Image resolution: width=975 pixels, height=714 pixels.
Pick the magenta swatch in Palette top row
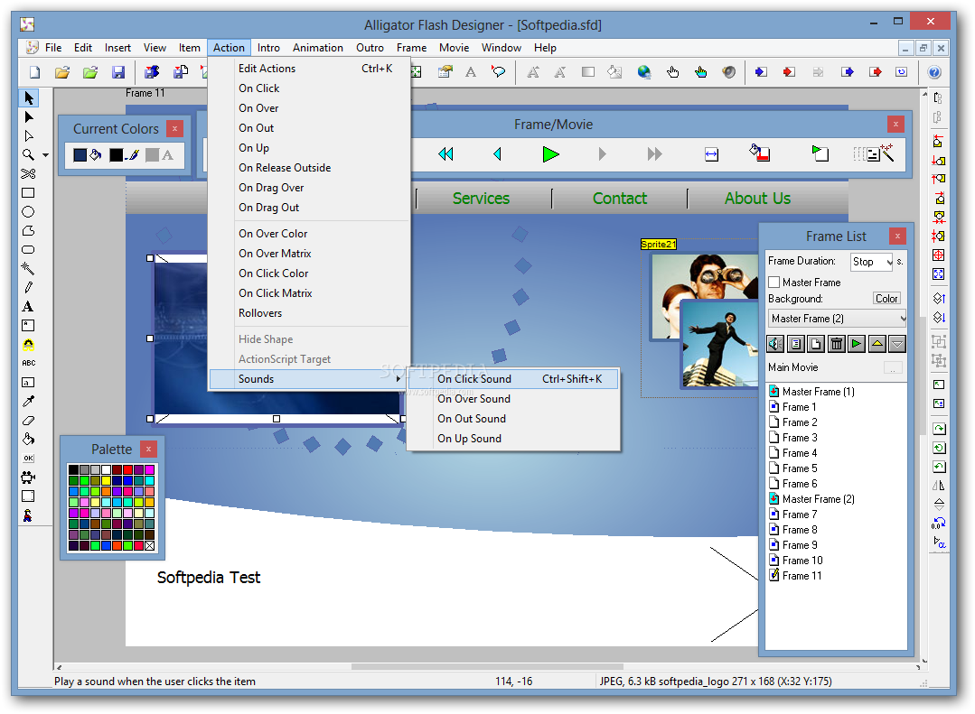149,469
